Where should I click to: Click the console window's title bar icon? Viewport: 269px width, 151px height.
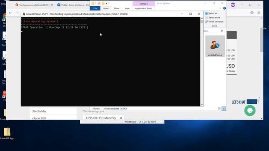(24, 14)
